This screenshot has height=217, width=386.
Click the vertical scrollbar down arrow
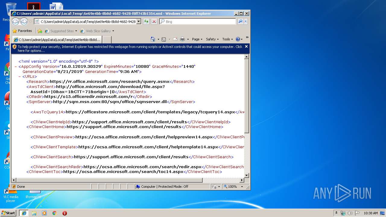247,175
